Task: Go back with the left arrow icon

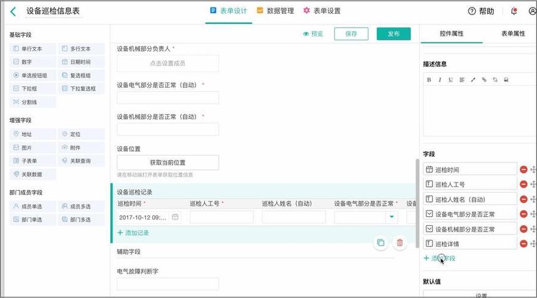Action: pyautogui.click(x=13, y=12)
